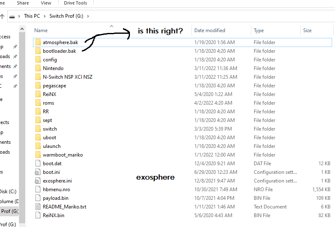The height and width of the screenshot is (227, 335).
Task: Navigate to This PC breadcrumb
Action: 32,16
